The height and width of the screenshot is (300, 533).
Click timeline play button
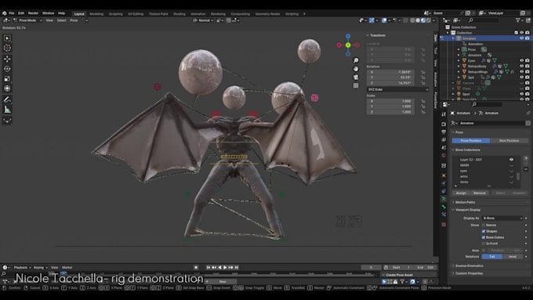[x=225, y=268]
